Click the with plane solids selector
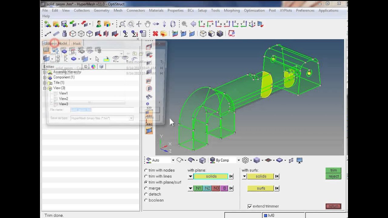The height and width of the screenshot is (218, 388). (x=211, y=176)
